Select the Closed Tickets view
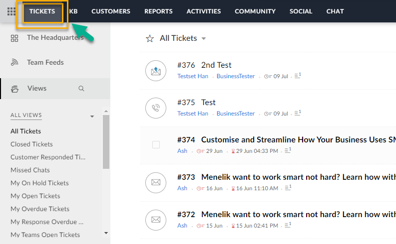 (x=31, y=144)
